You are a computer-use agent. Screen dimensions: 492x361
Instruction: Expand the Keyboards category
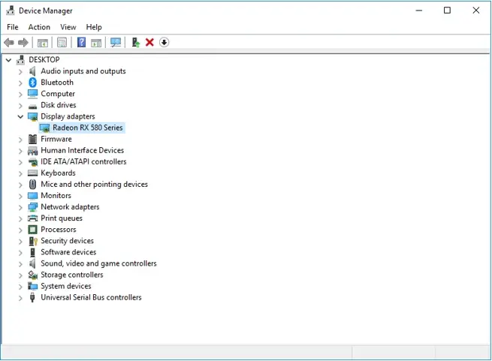pyautogui.click(x=20, y=174)
